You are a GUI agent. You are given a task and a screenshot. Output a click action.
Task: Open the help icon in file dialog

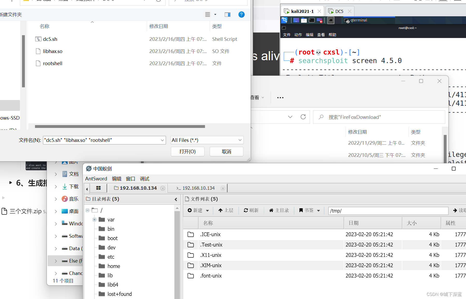(241, 14)
